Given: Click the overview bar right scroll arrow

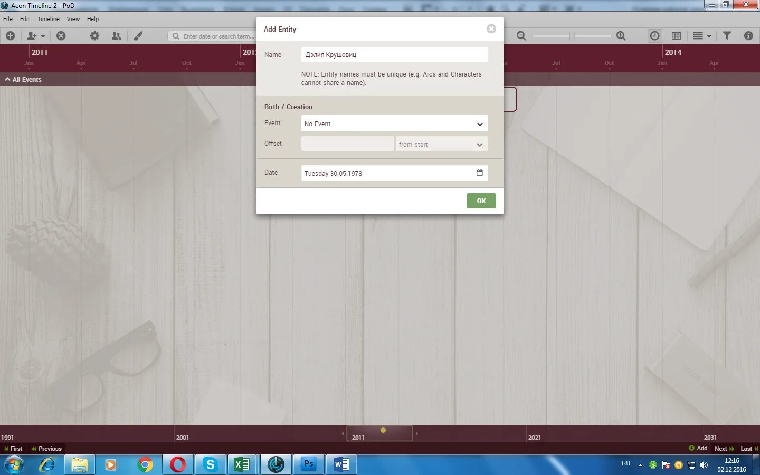Looking at the screenshot, I should pos(417,433).
